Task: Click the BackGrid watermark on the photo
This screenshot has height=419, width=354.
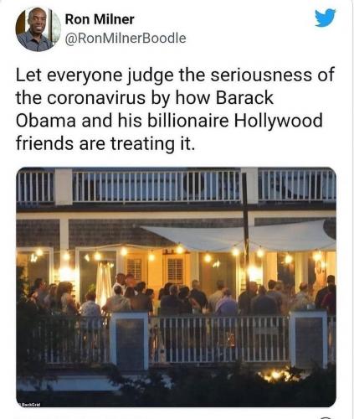Action: [x=29, y=405]
